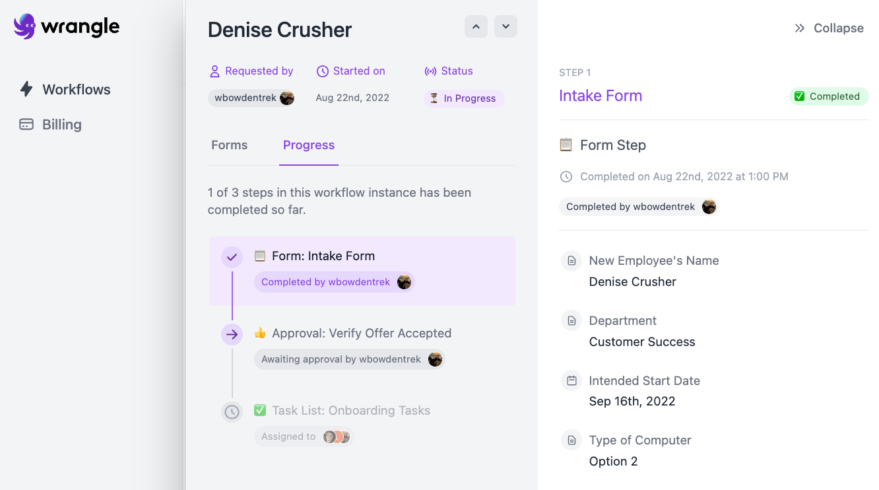Click the Billing credit card icon
This screenshot has width=879, height=490.
26,124
